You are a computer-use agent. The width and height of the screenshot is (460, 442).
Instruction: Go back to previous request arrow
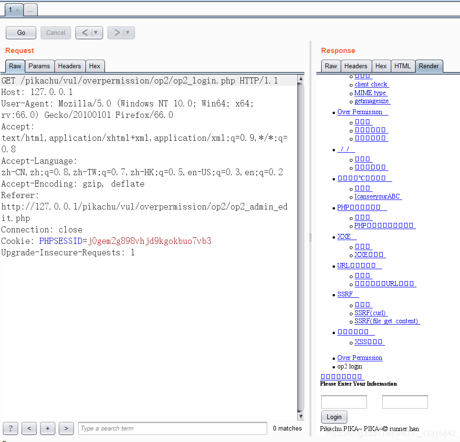[x=84, y=32]
